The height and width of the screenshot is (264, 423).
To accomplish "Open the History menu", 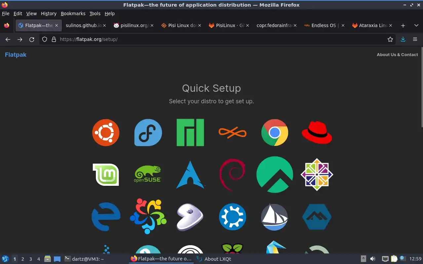I will (49, 14).
